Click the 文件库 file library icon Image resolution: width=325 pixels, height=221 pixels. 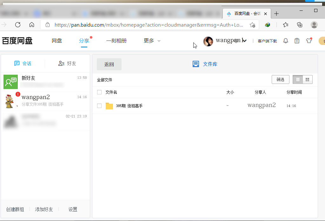(x=196, y=64)
